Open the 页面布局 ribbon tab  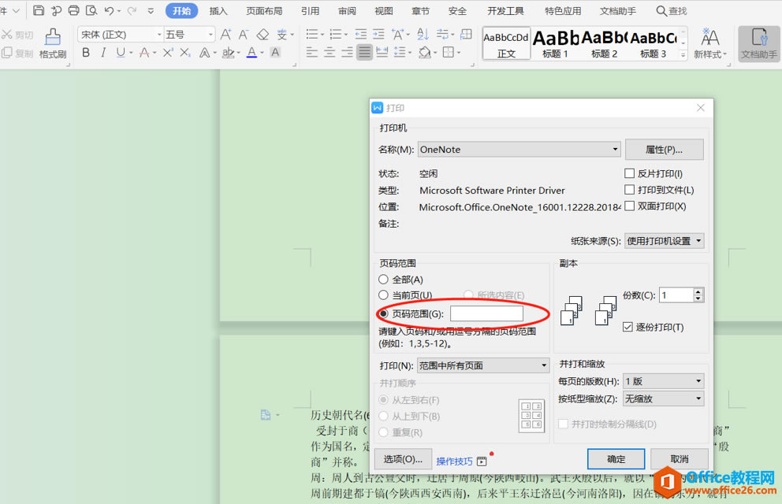click(264, 10)
